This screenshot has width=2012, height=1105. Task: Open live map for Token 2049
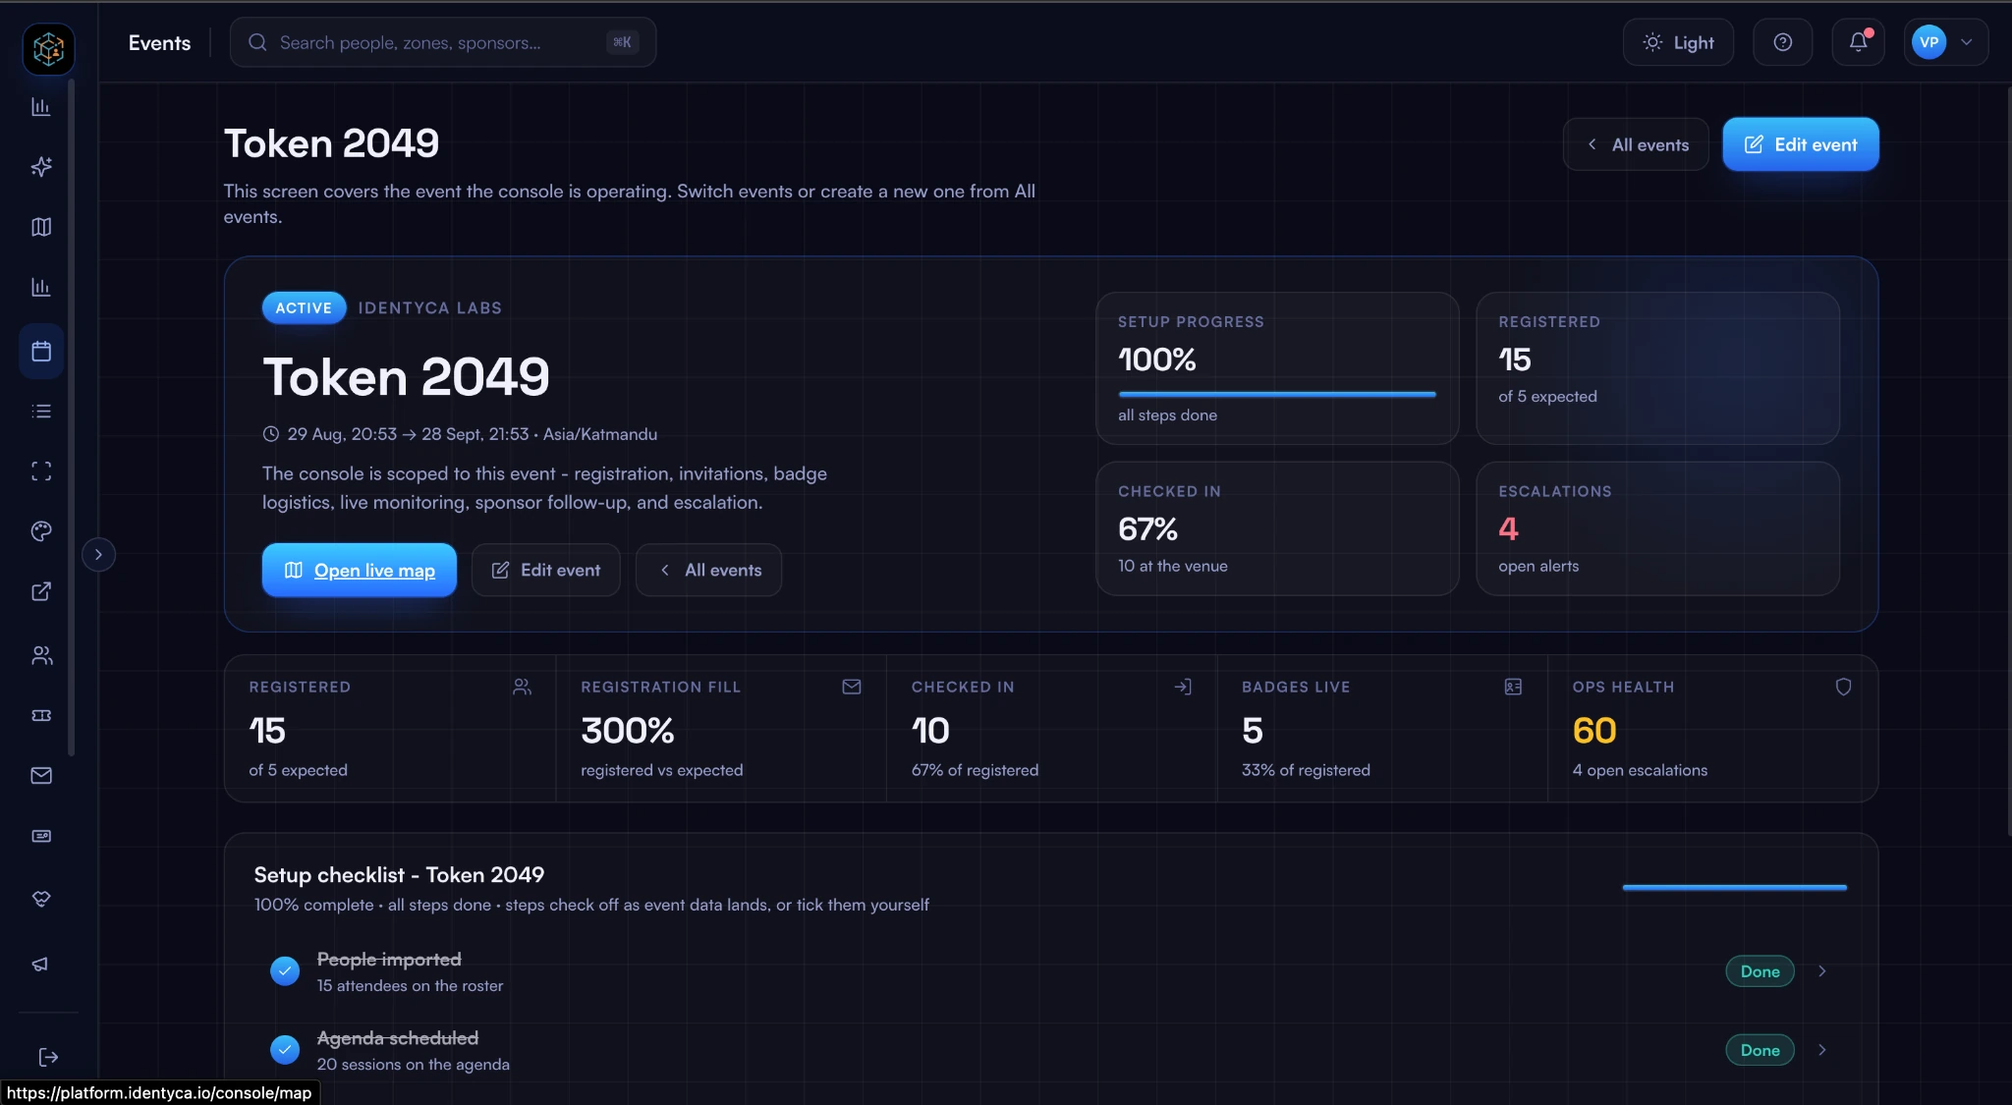[x=359, y=570]
